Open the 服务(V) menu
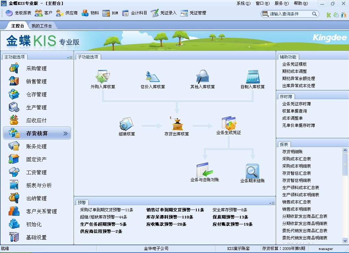This screenshot has height=253, width=349. pyautogui.click(x=282, y=3)
